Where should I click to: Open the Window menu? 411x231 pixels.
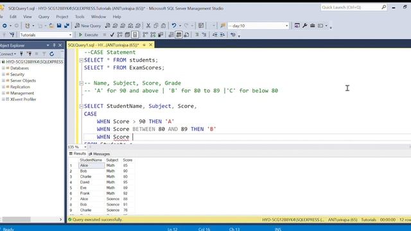coord(98,17)
